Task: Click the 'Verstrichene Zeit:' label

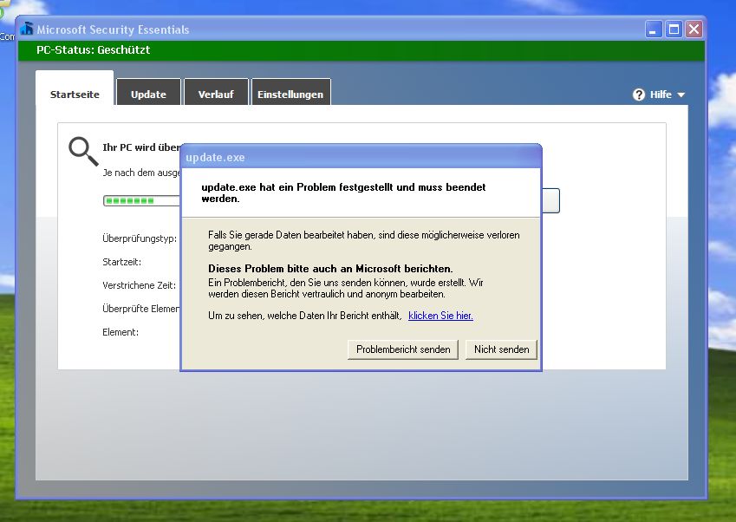Action: click(139, 285)
